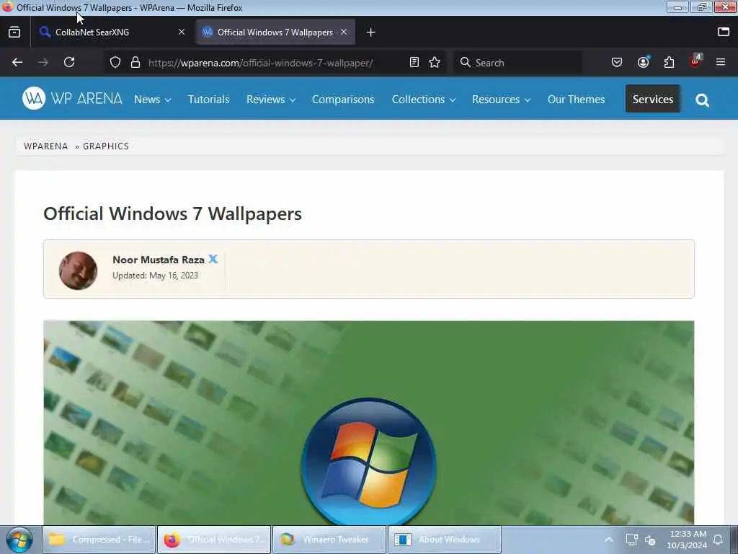Open the list all tabs icon at right
The image size is (738, 554).
(x=724, y=32)
